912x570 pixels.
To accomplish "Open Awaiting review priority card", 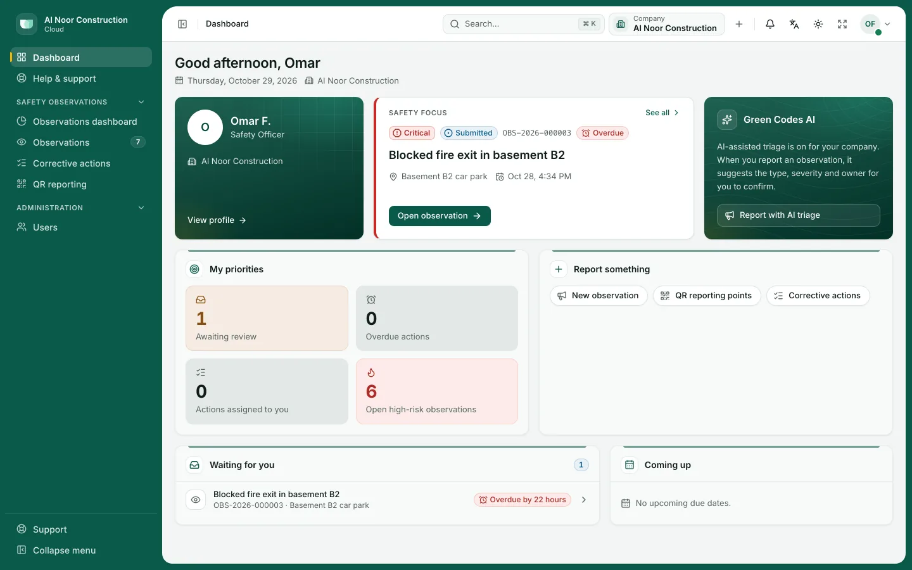I will point(267,318).
